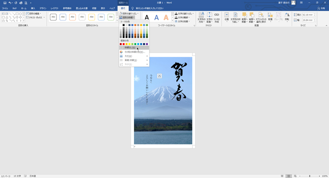Apply the orange outlined Abc shape style

pos(72,17)
